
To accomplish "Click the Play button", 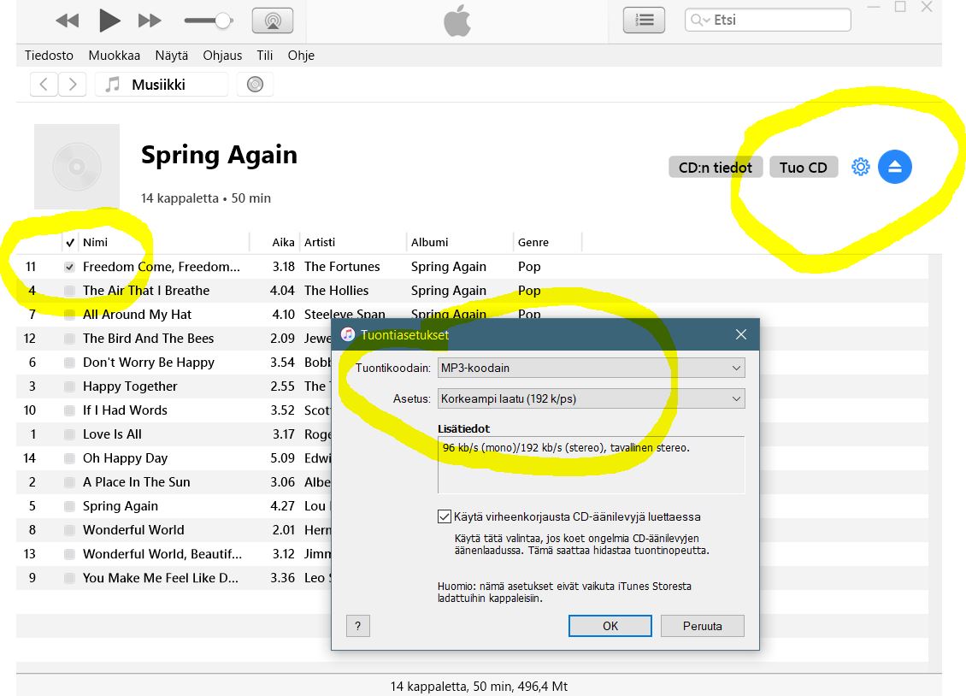I will coord(109,20).
